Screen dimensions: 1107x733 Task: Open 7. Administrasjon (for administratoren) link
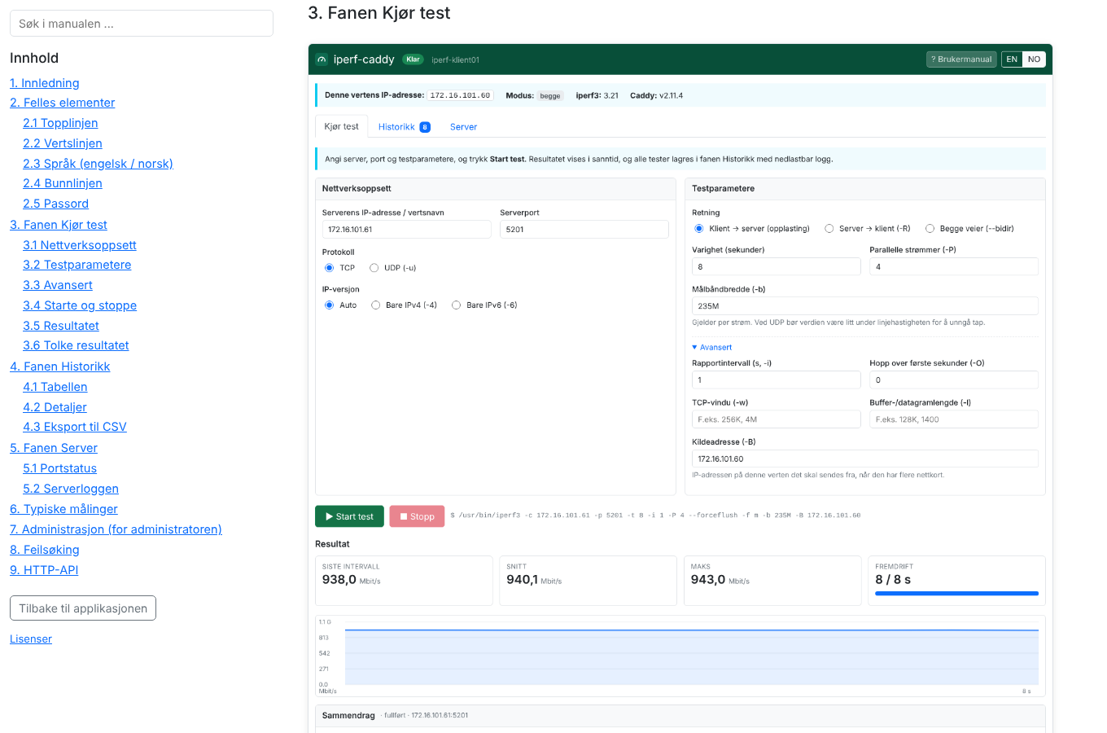[x=116, y=529]
